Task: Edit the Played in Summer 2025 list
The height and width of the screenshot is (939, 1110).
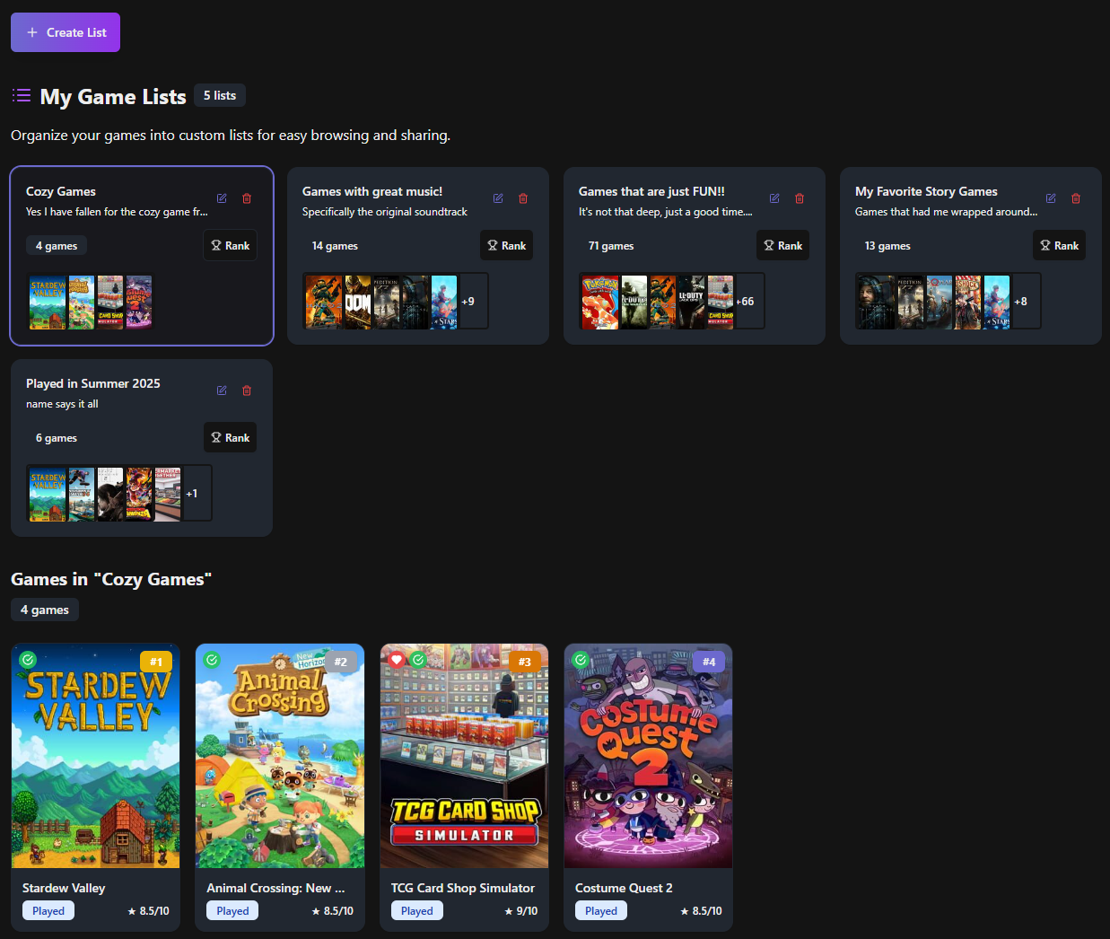Action: point(222,391)
